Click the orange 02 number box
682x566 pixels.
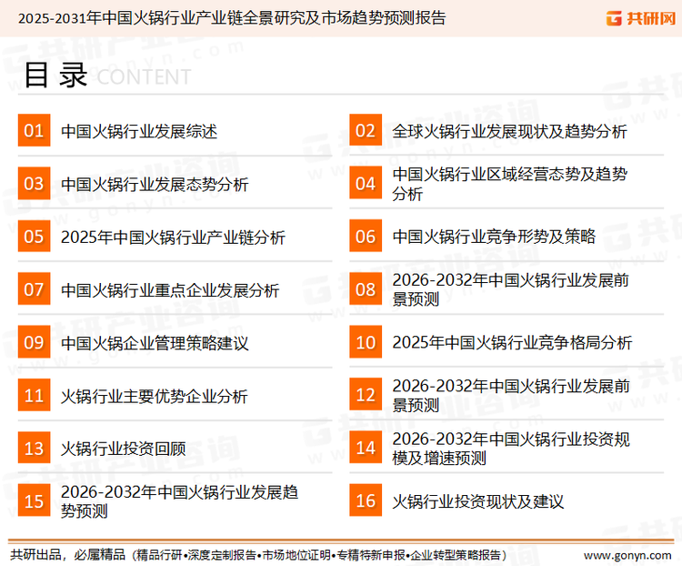(x=366, y=130)
